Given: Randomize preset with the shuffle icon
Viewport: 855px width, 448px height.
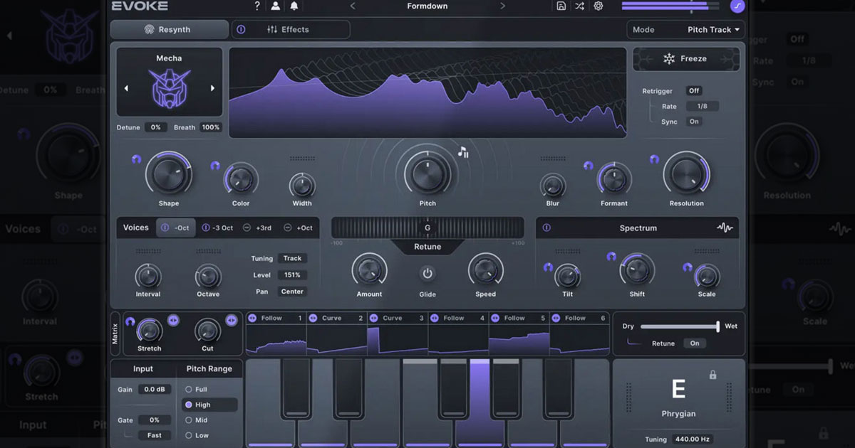Looking at the screenshot, I should (x=580, y=6).
